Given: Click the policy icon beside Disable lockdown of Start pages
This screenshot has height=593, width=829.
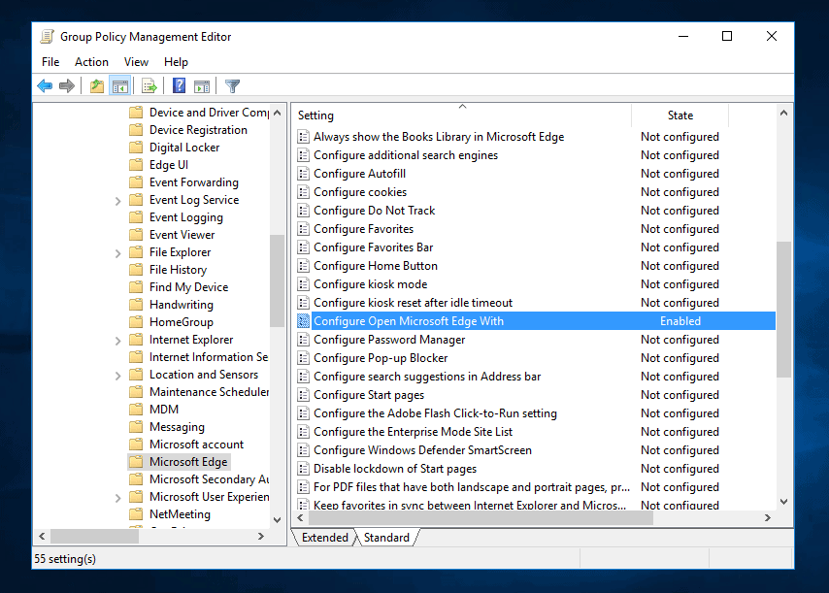Looking at the screenshot, I should tap(303, 468).
